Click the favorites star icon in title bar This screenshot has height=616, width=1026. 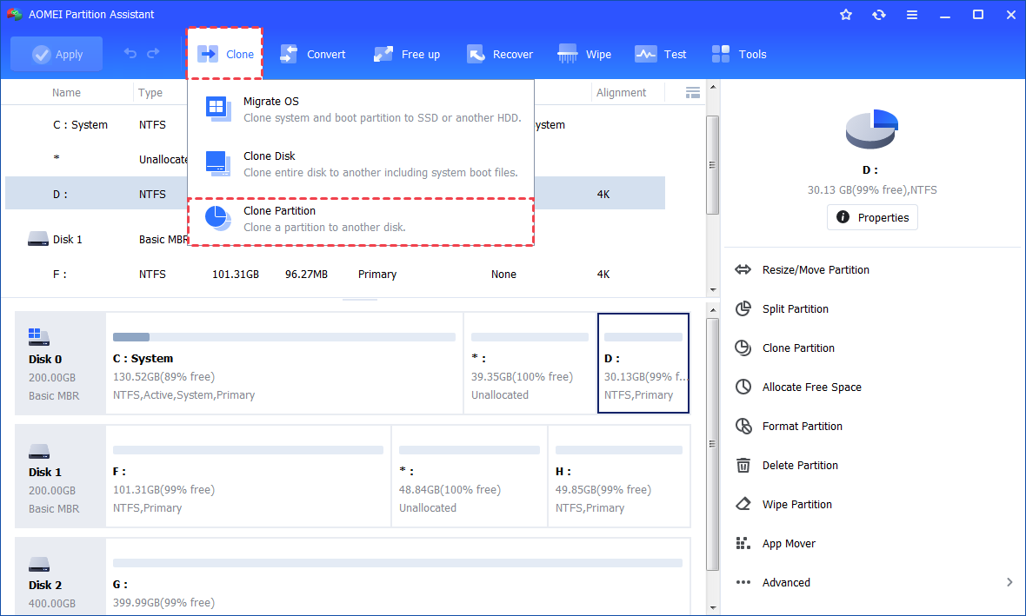[846, 15]
